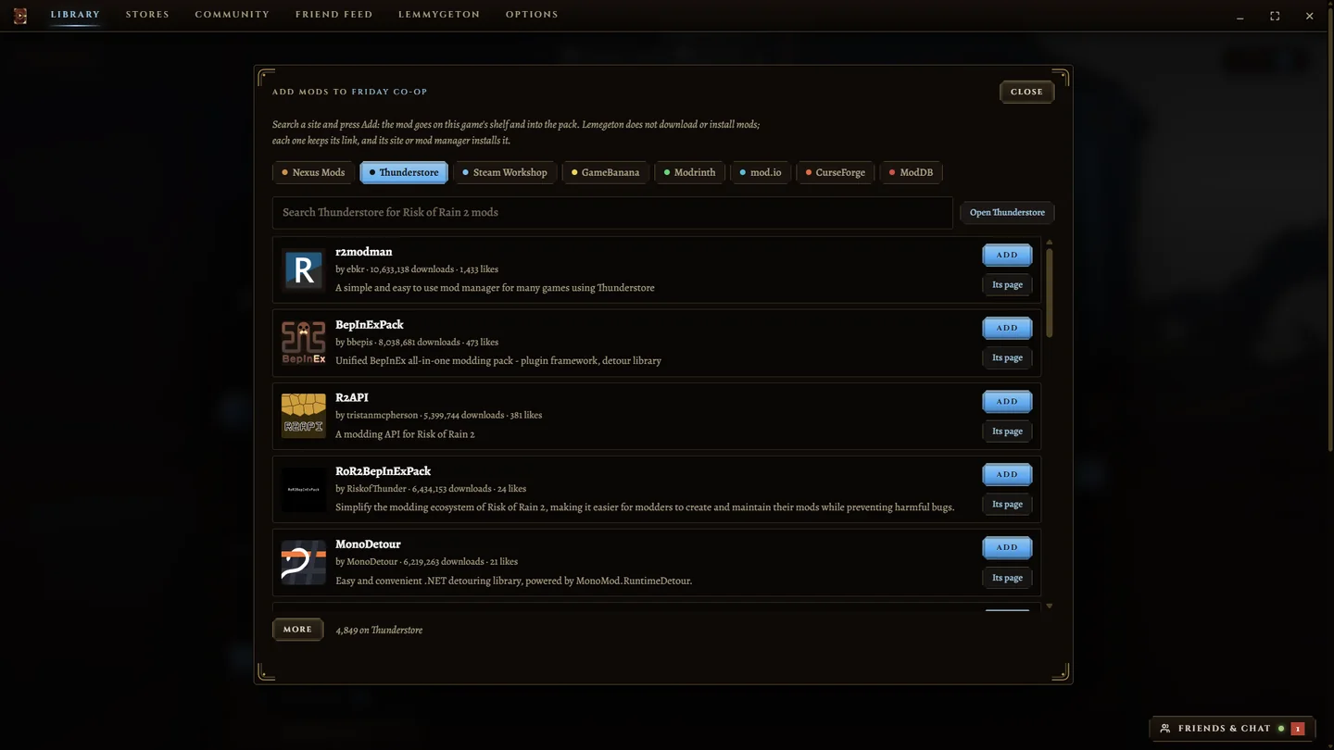This screenshot has width=1334, height=750.
Task: Open the Lemmygeton tab
Action: pyautogui.click(x=439, y=15)
